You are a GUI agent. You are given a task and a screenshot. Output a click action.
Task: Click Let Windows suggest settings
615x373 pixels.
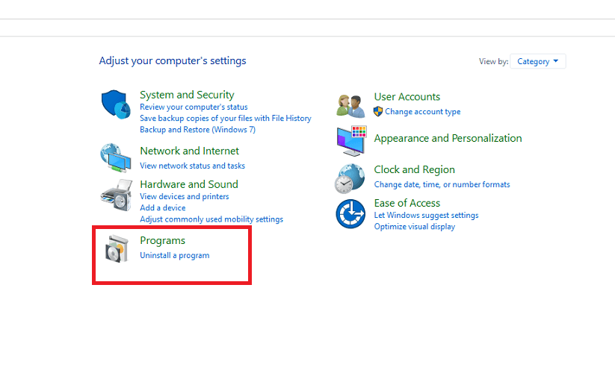(x=427, y=216)
